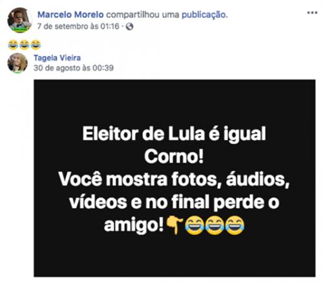Click the globe public privacy icon
Viewport: 323px width, 284px height.
(x=129, y=26)
